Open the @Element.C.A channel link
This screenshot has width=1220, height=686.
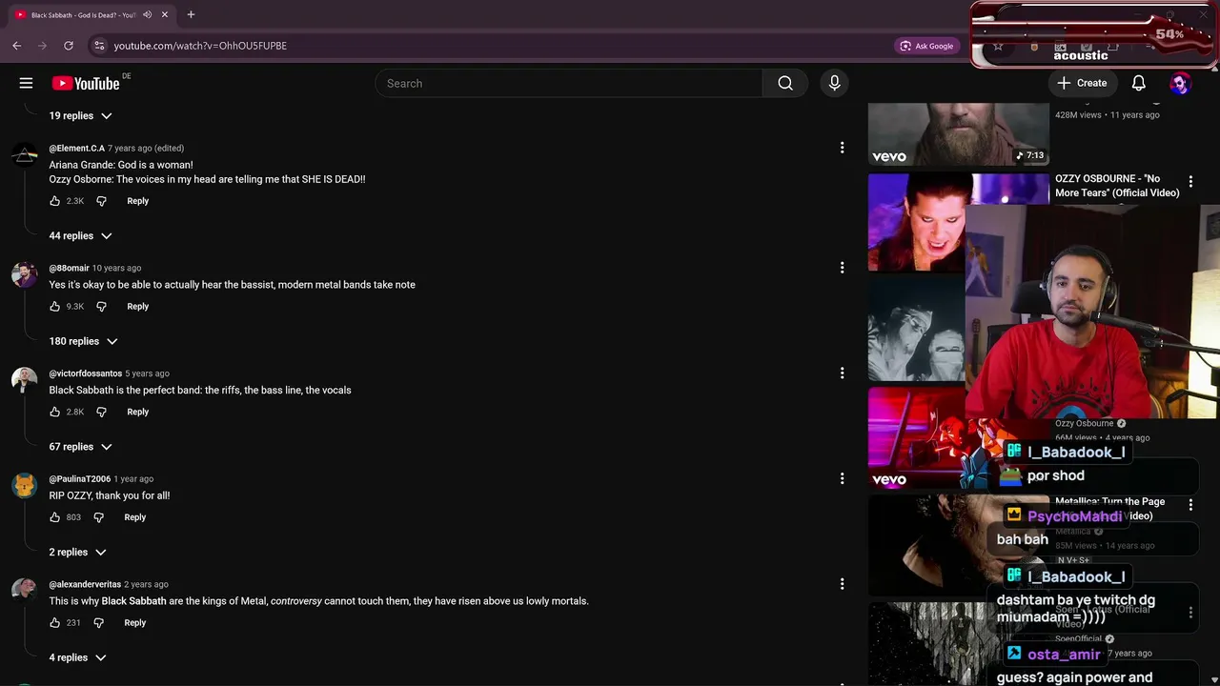[77, 148]
